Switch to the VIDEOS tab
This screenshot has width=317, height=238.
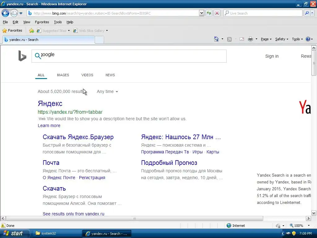click(x=87, y=75)
